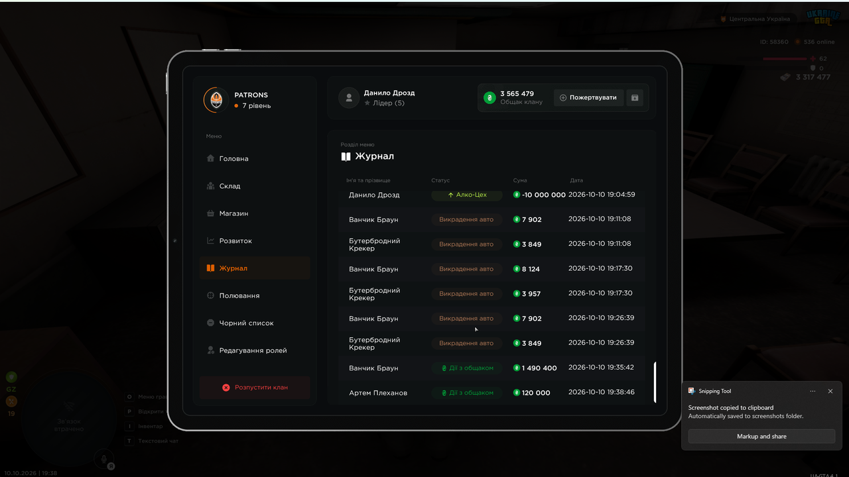Click the Розпустити клан button
This screenshot has width=849, height=477.
click(255, 388)
